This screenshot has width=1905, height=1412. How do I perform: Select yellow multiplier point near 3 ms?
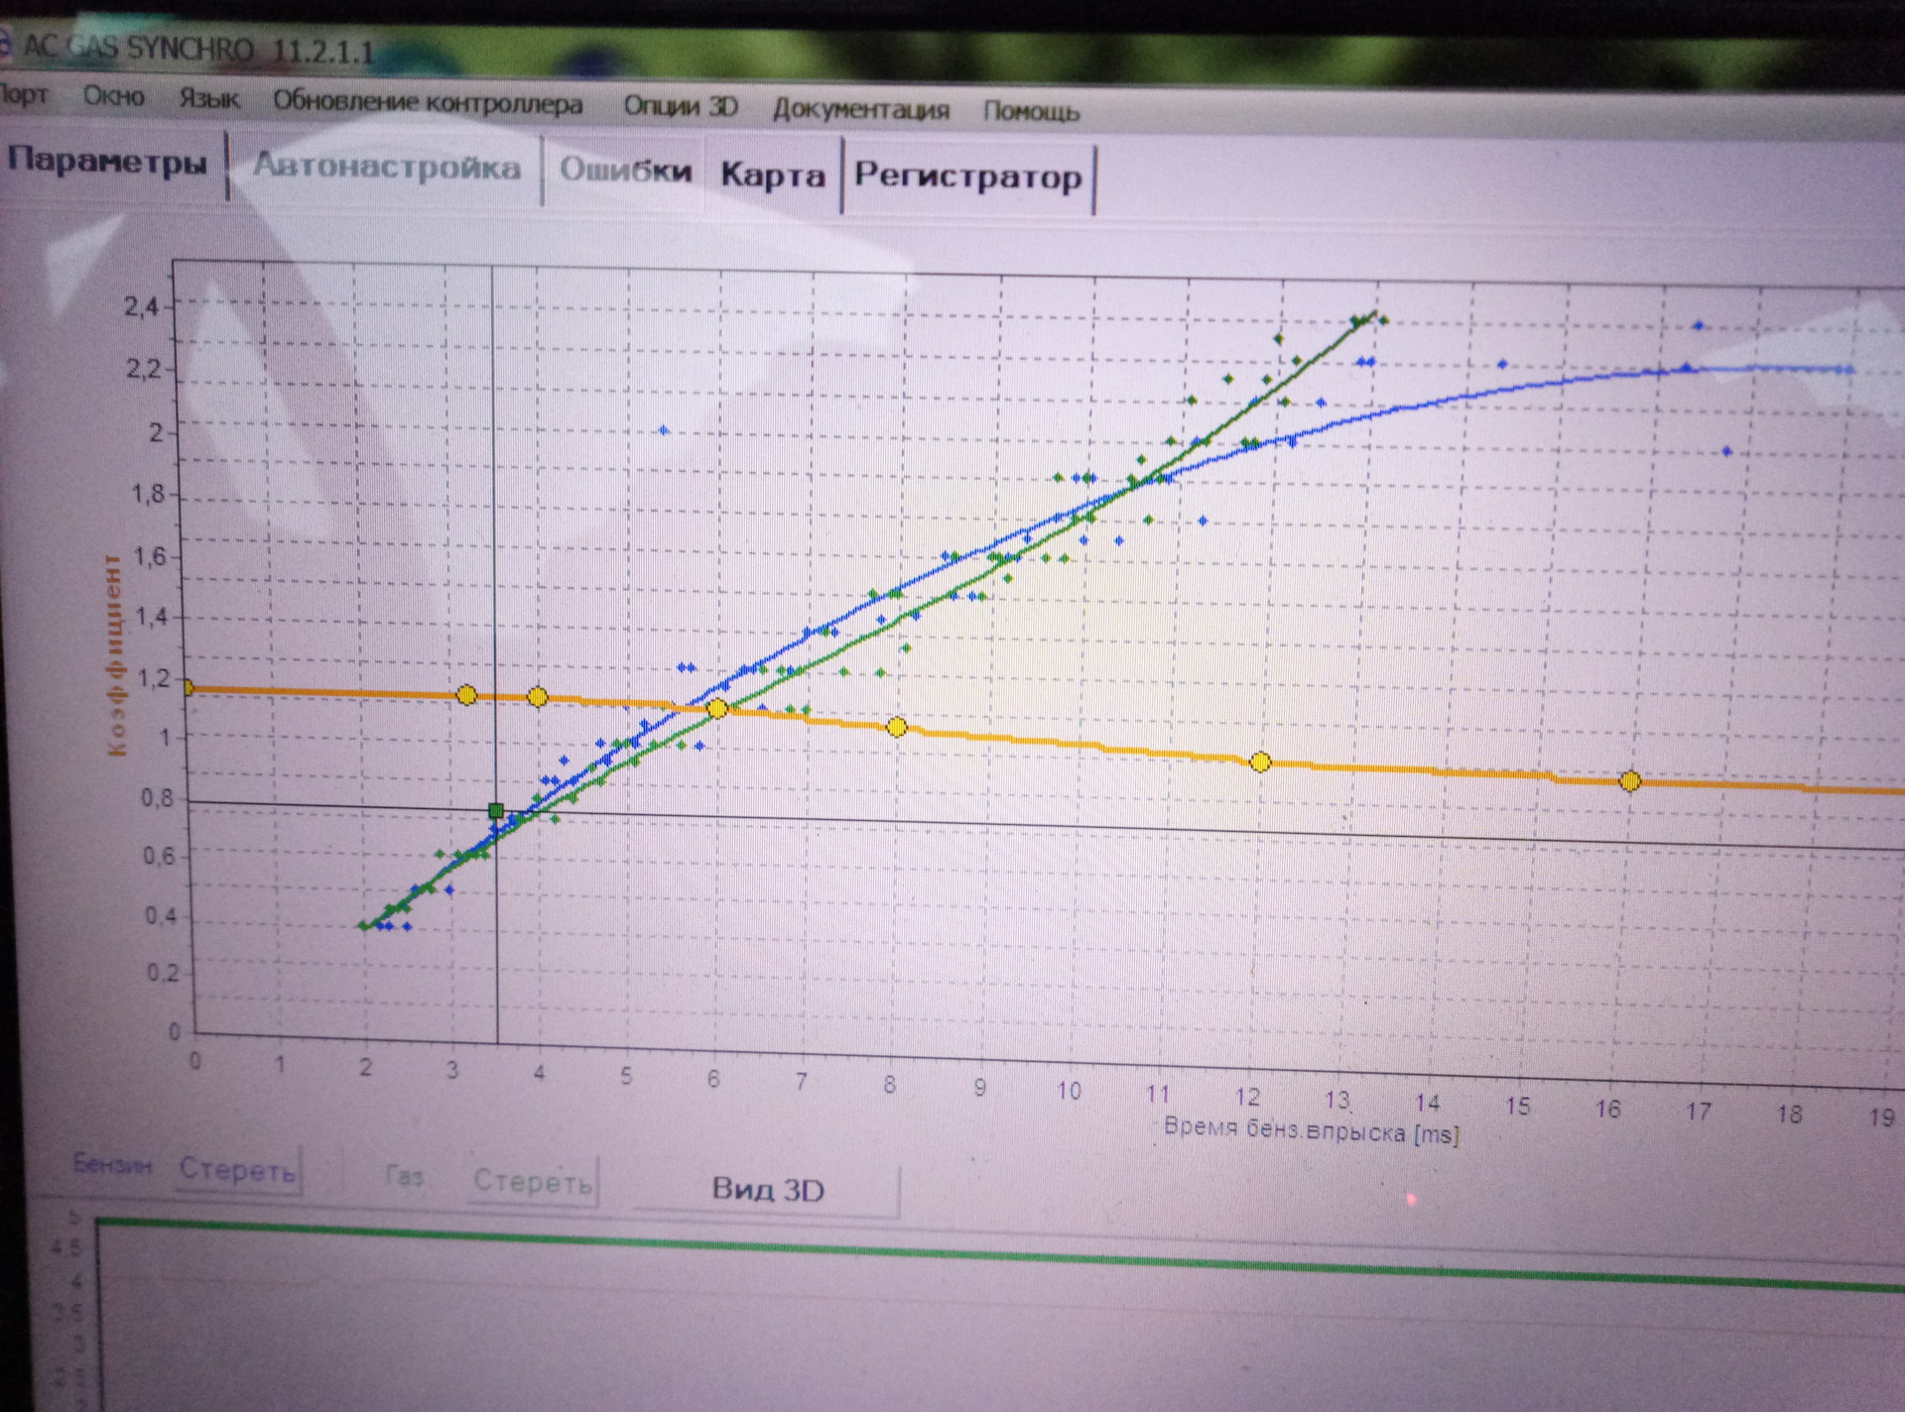[x=466, y=695]
